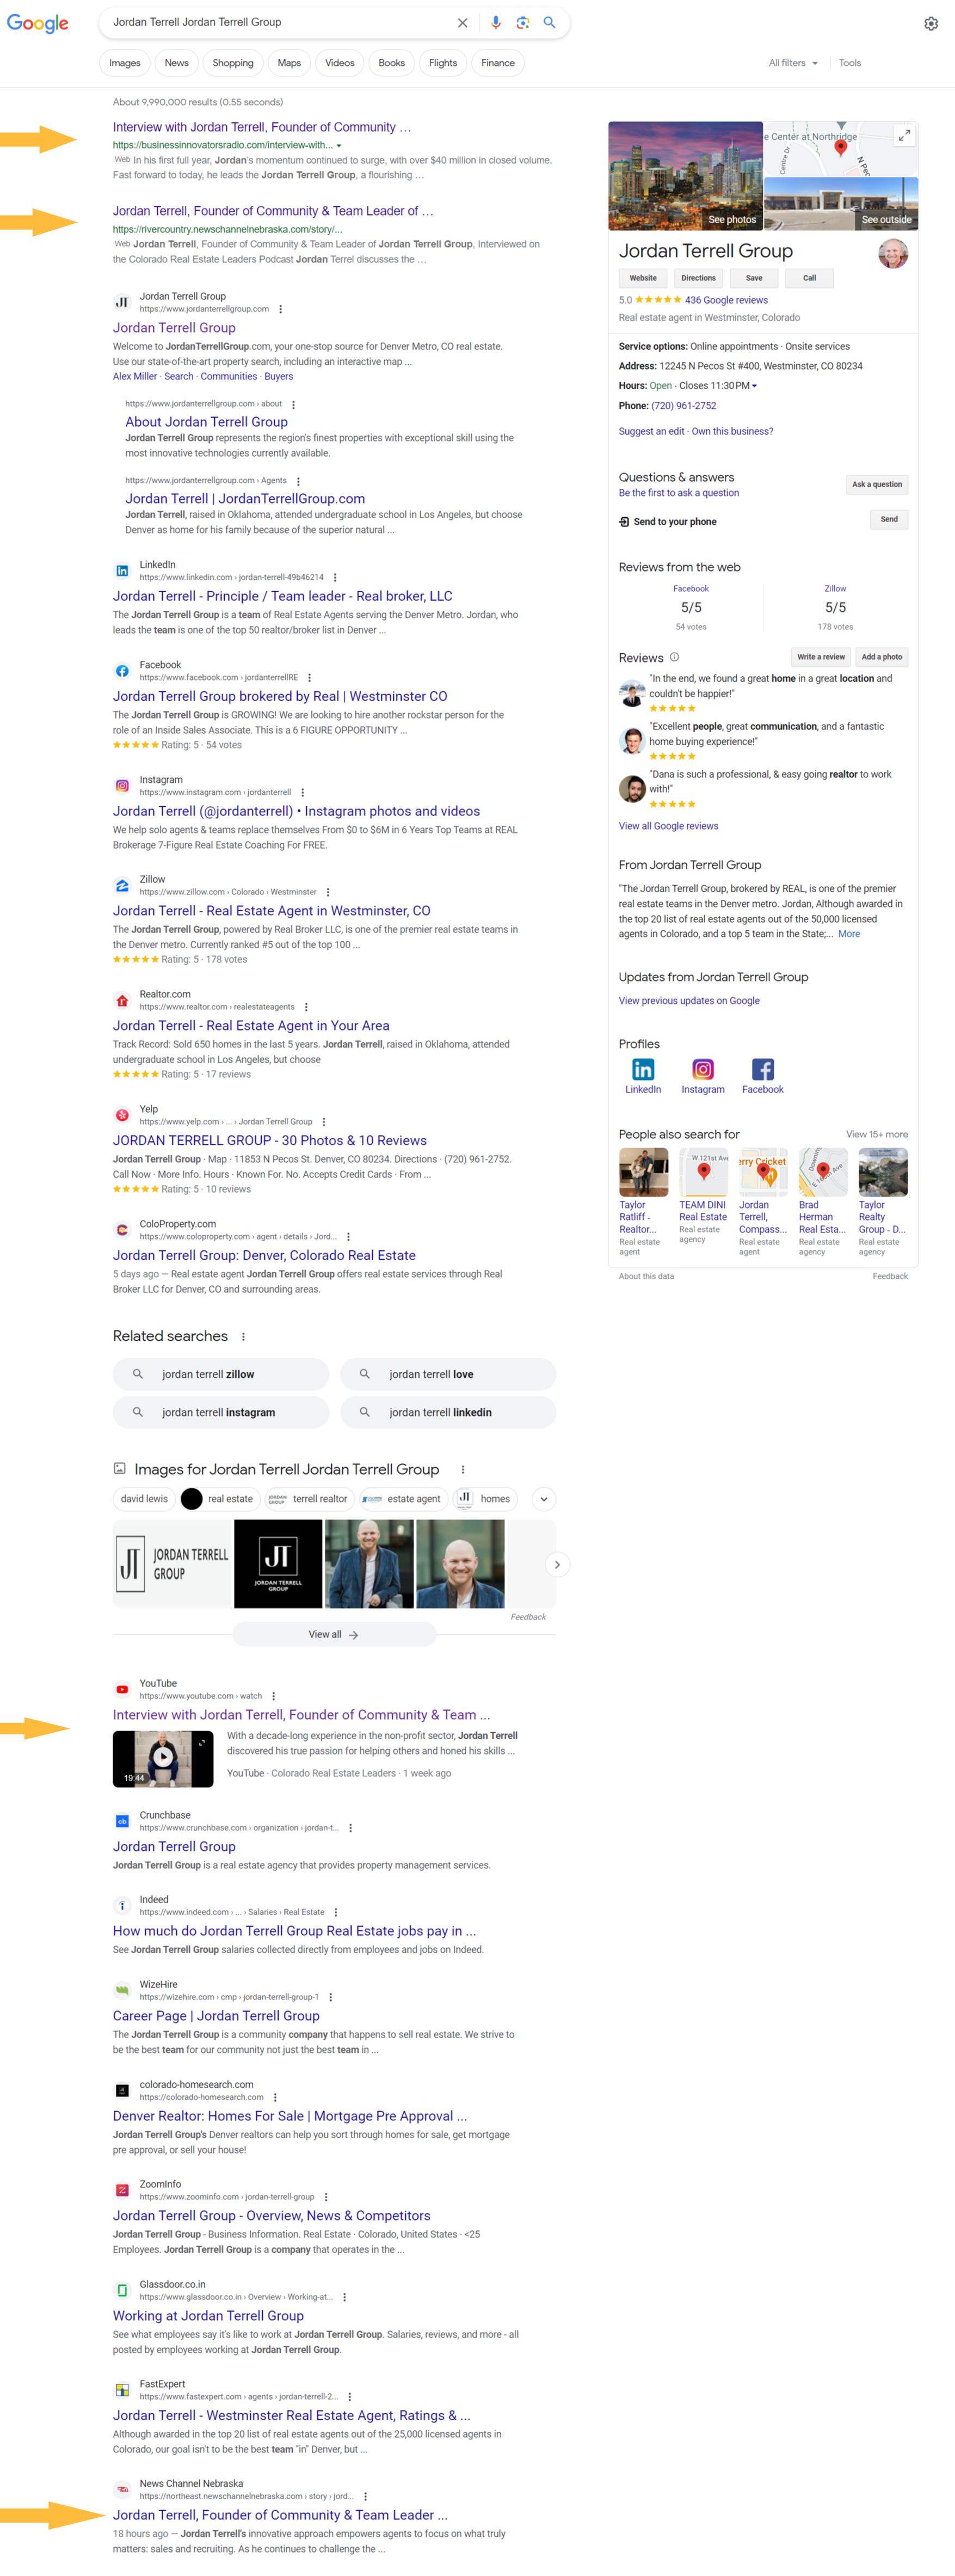This screenshot has width=955, height=2576.
Task: Open more options for the Yelp result
Action: [x=323, y=1122]
